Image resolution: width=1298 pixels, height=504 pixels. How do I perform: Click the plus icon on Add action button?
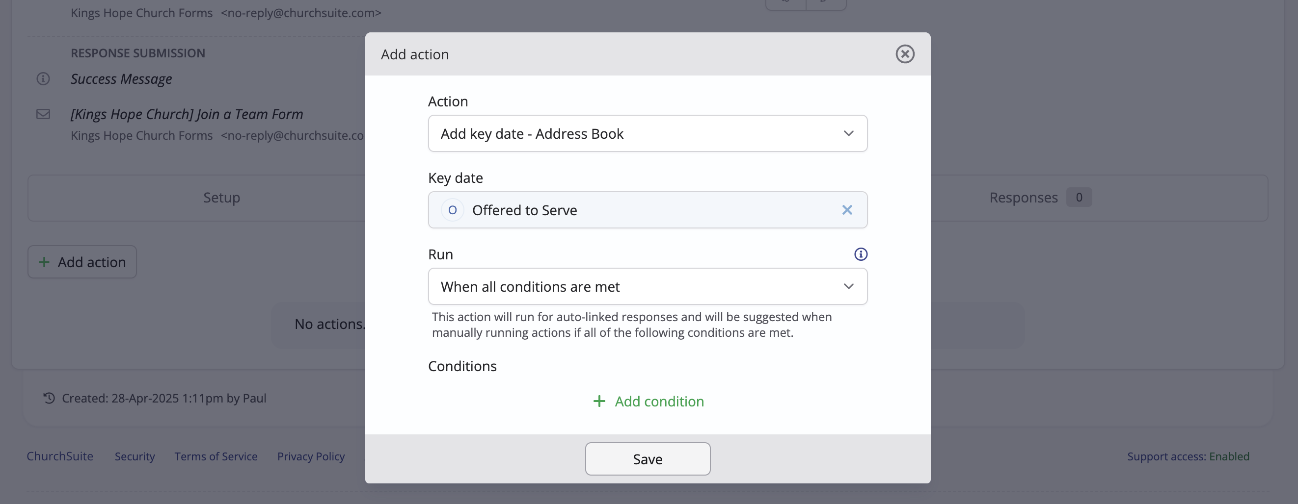44,261
